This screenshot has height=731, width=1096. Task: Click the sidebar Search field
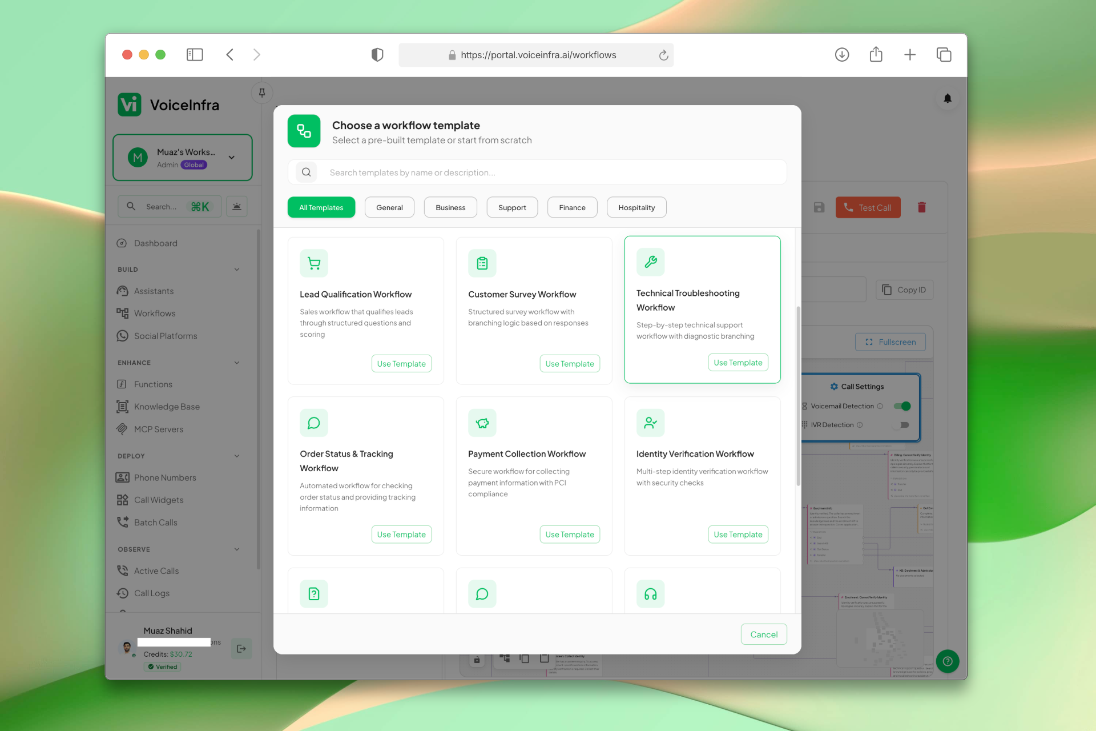[x=170, y=207]
